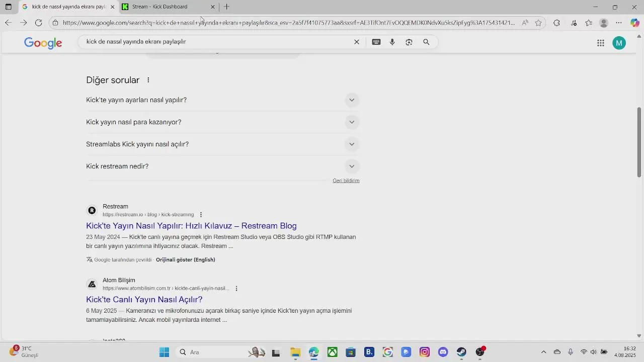
Task: Click the Google logo
Action: 43,43
